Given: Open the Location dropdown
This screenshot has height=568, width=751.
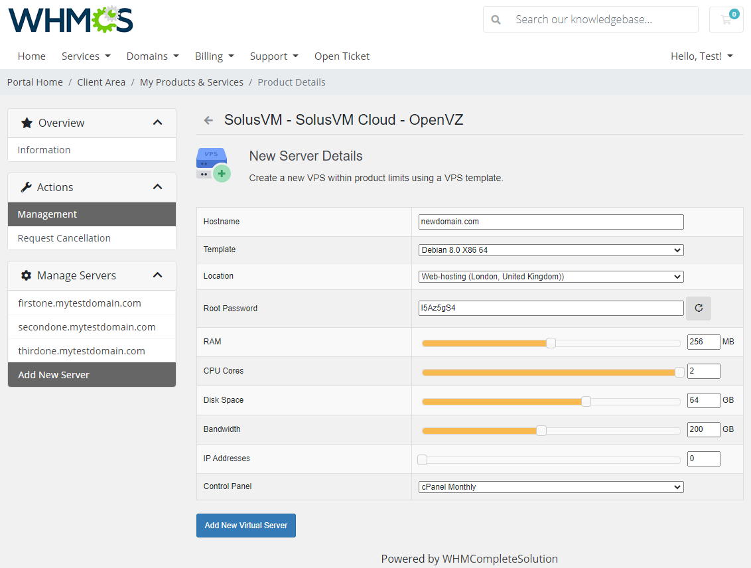Looking at the screenshot, I should pos(551,277).
